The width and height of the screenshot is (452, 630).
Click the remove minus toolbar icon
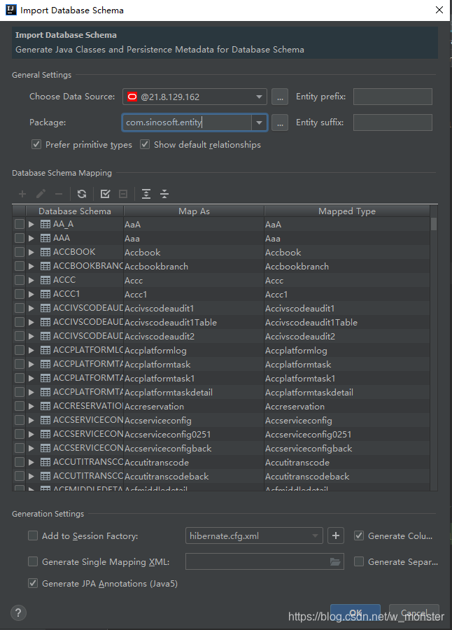point(59,194)
